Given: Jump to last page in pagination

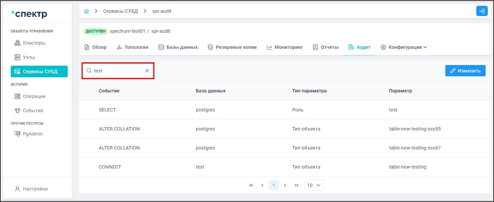Looking at the screenshot, I should coord(296,185).
